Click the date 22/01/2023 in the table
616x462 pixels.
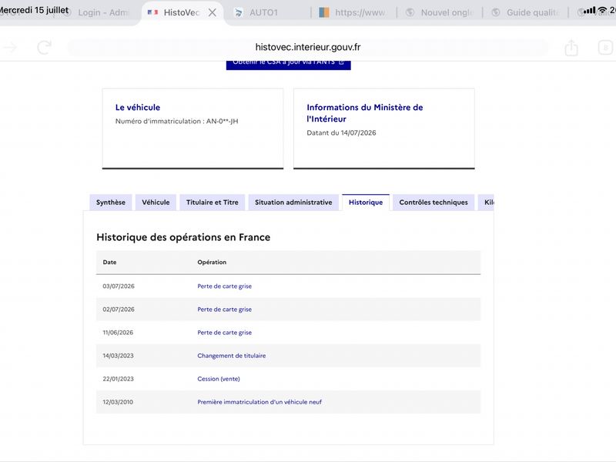click(119, 379)
